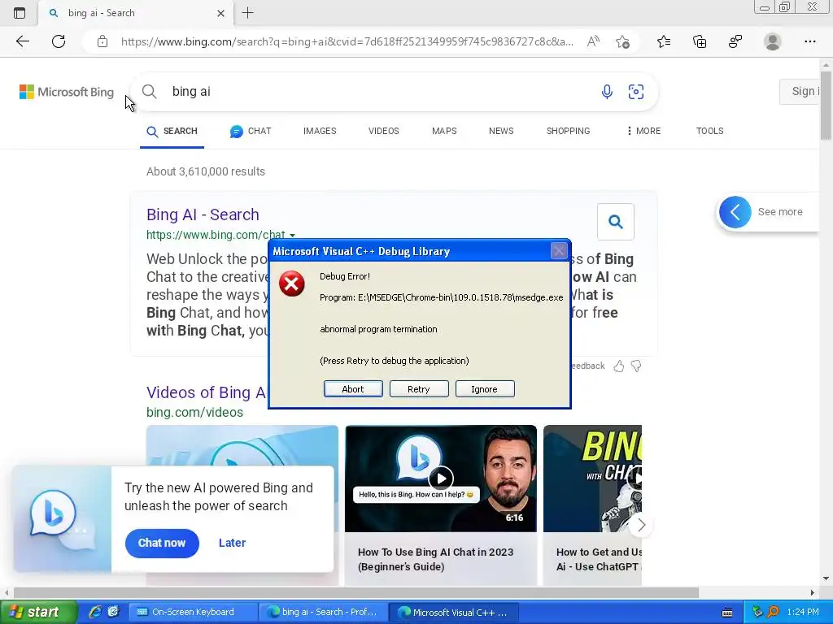The height and width of the screenshot is (624, 833).
Task: Expand the arrow next to bing.com/chat URL
Action: (x=292, y=235)
